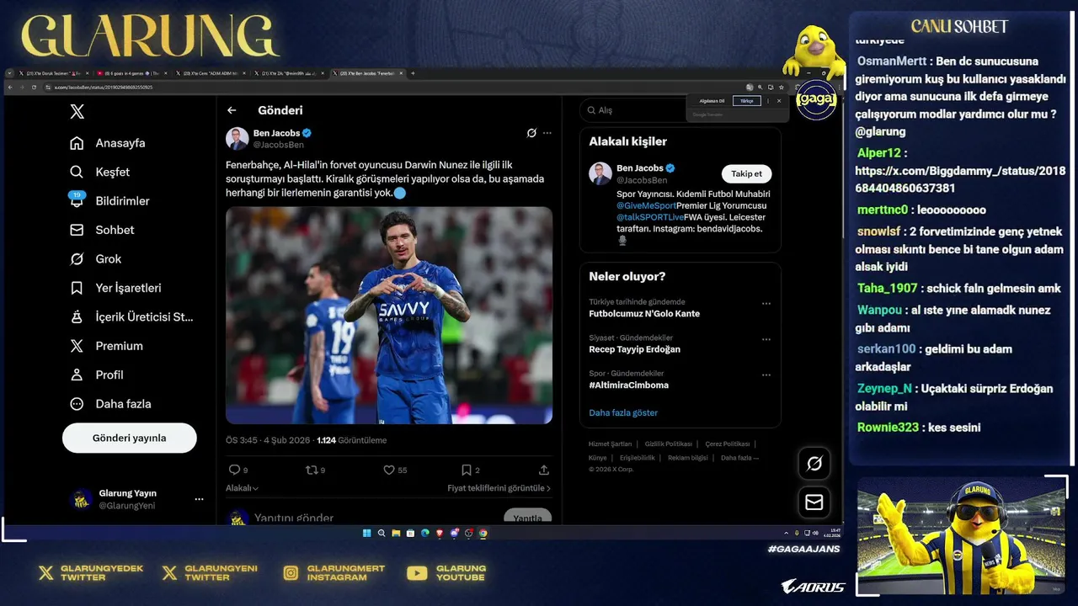This screenshot has height=606, width=1078.
Task: Click Daha fazla göster under trends
Action: (623, 412)
